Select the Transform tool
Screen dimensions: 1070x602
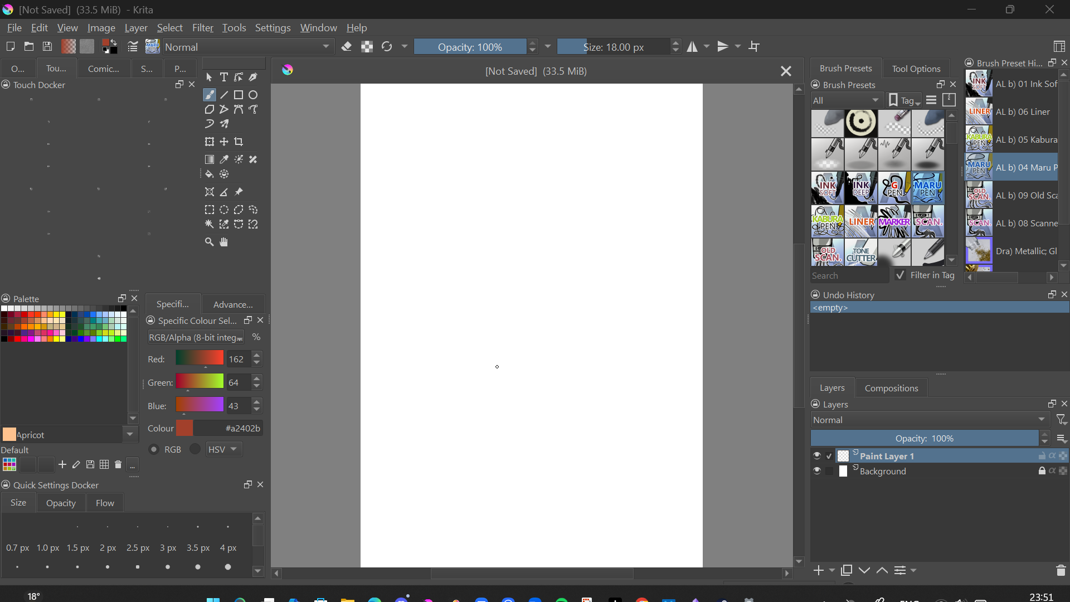coord(210,142)
